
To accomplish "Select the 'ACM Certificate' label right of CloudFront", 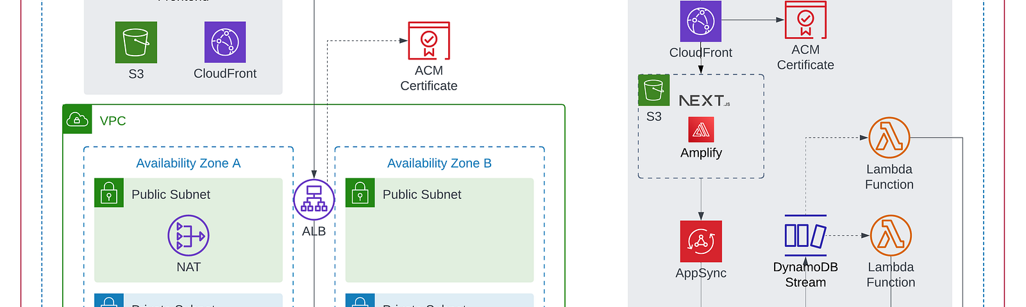I will tap(805, 58).
